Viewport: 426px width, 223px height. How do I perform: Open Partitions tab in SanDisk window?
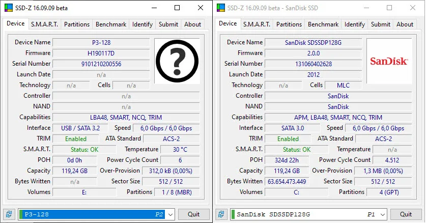click(x=289, y=24)
